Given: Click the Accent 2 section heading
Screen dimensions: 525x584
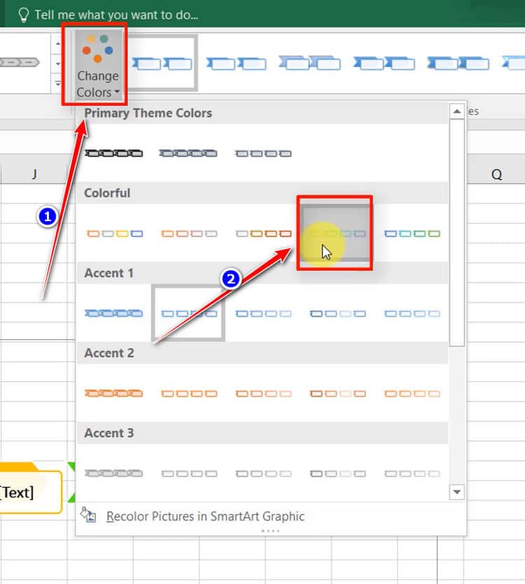Looking at the screenshot, I should (109, 353).
